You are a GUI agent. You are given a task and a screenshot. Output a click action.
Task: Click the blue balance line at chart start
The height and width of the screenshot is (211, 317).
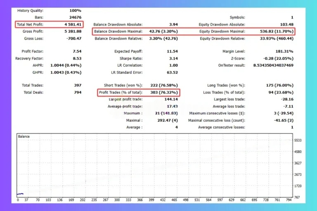point(19,194)
